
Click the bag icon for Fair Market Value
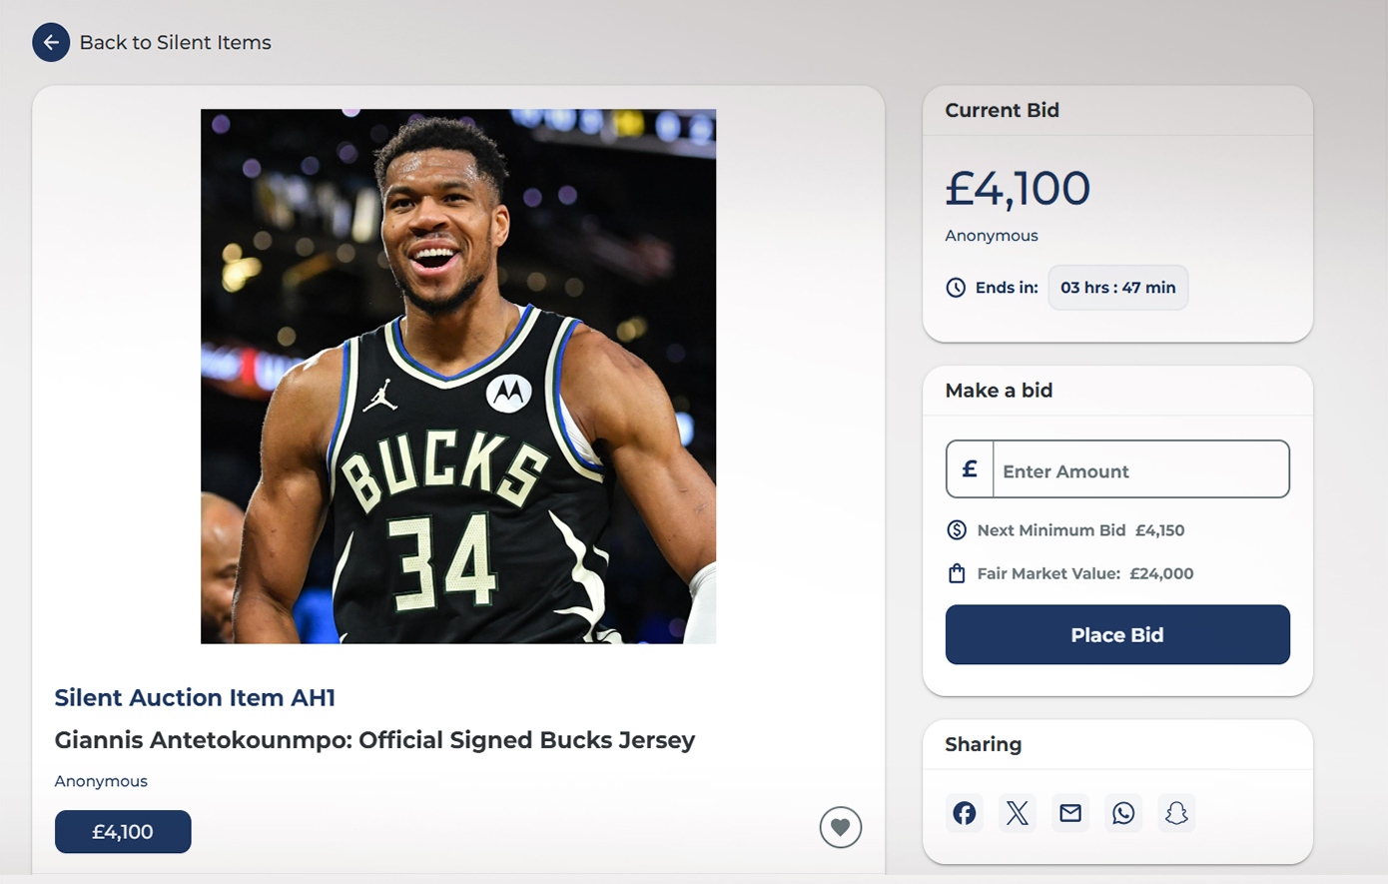tap(957, 573)
